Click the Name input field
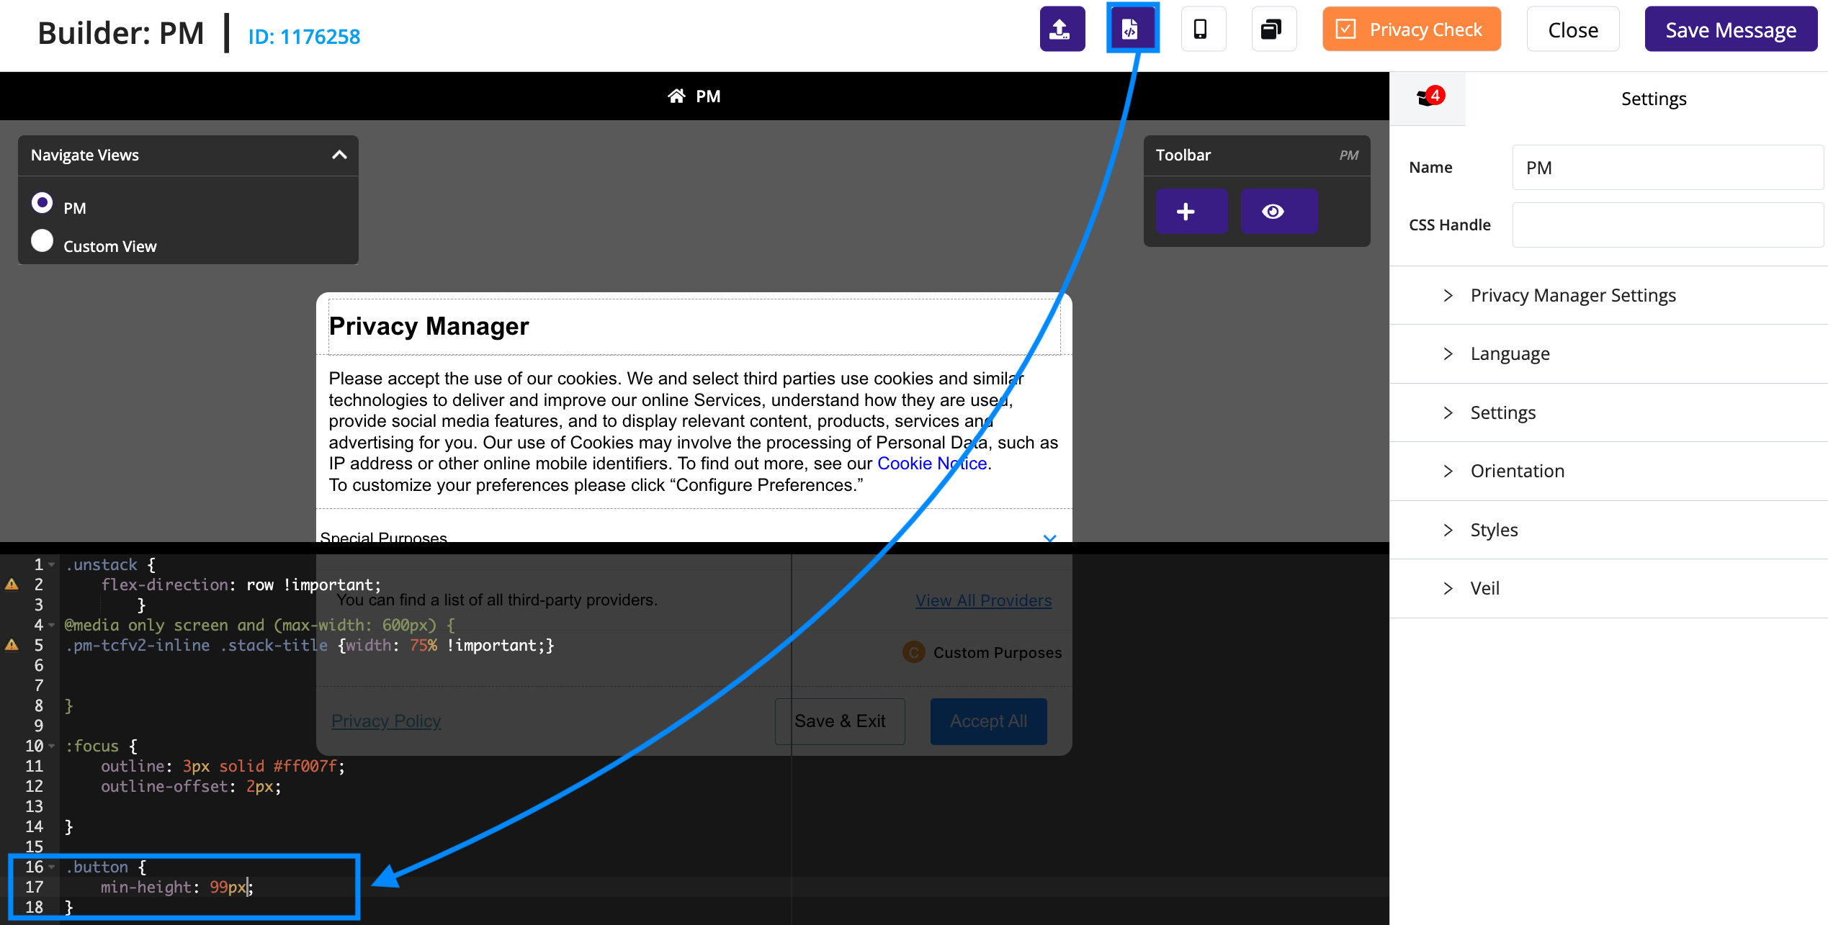The width and height of the screenshot is (1828, 925). [x=1667, y=168]
